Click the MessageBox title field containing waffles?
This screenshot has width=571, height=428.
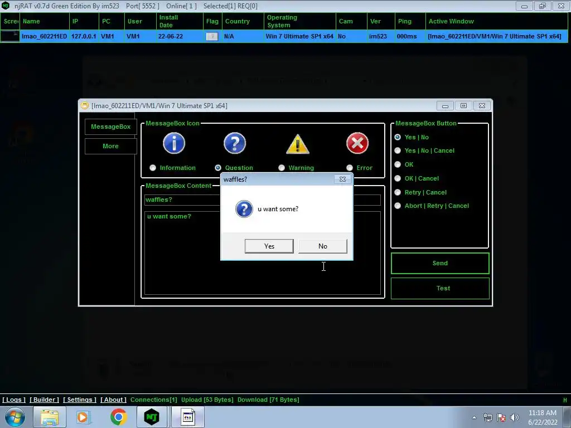(x=263, y=200)
